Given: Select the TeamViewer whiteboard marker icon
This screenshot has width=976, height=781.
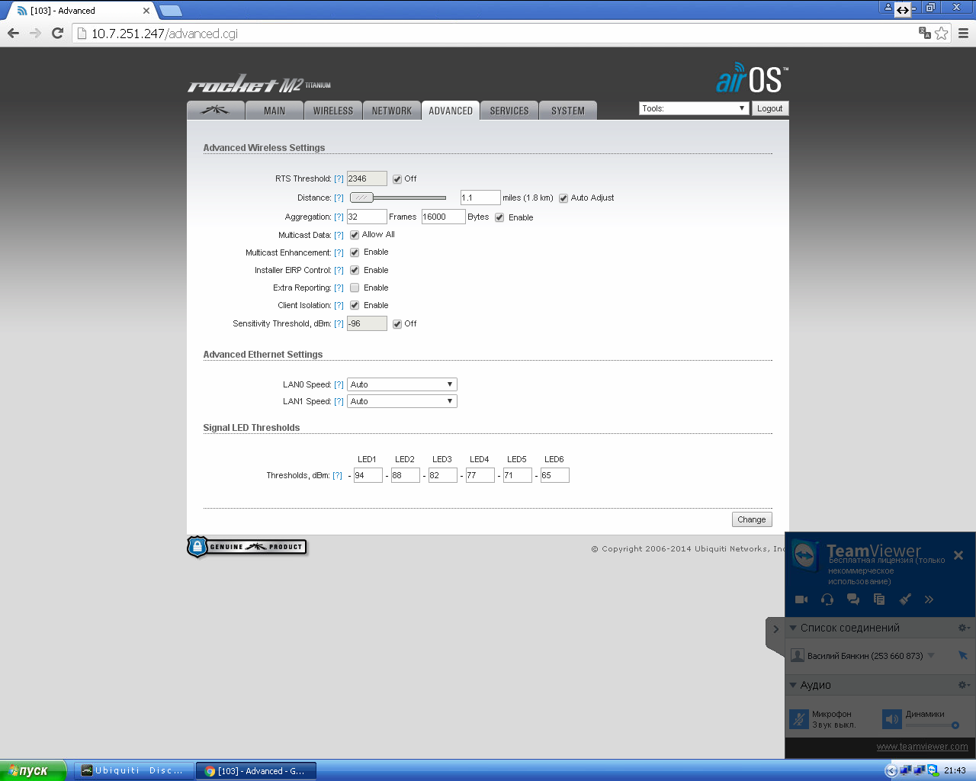Looking at the screenshot, I should [x=905, y=599].
